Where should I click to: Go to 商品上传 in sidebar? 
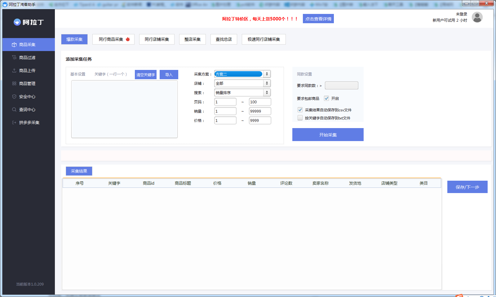pyautogui.click(x=29, y=71)
